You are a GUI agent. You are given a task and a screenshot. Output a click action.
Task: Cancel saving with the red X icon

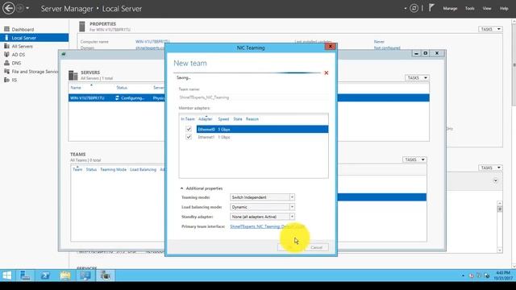tap(326, 72)
